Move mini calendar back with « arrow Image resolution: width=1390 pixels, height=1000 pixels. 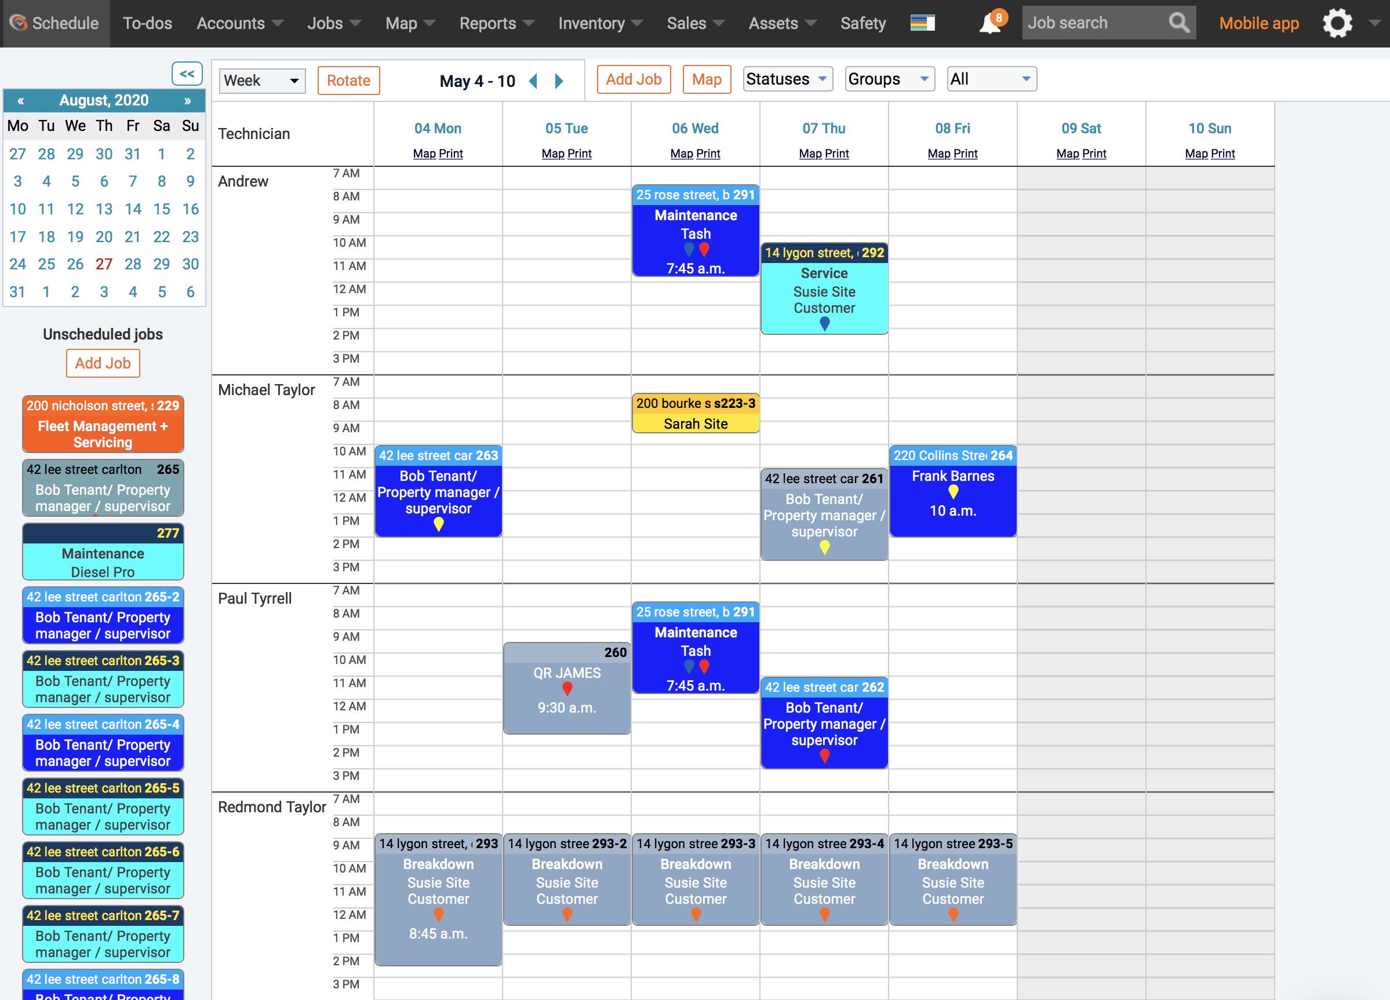[x=20, y=100]
